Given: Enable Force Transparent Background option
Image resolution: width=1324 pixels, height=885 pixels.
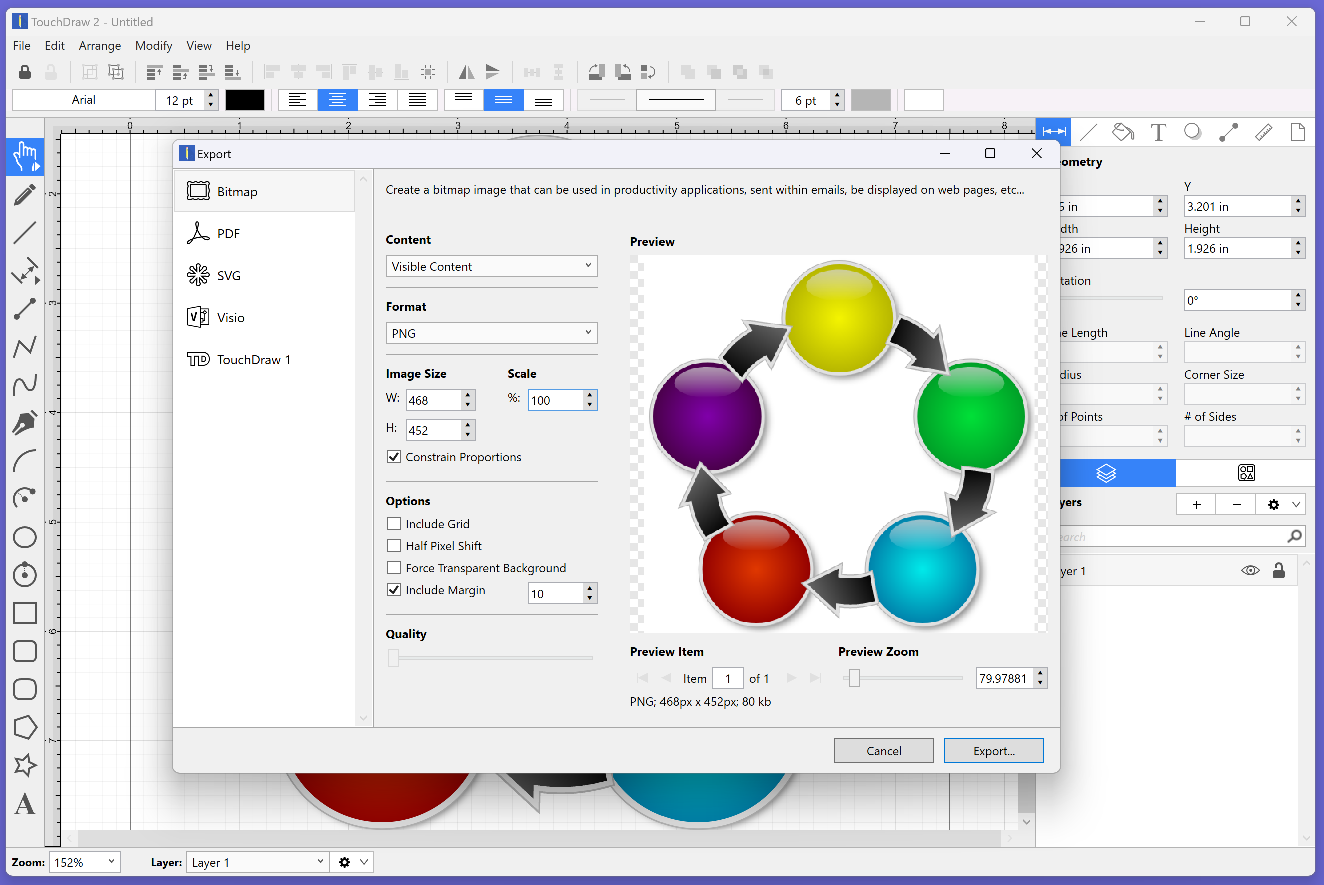Looking at the screenshot, I should [393, 568].
